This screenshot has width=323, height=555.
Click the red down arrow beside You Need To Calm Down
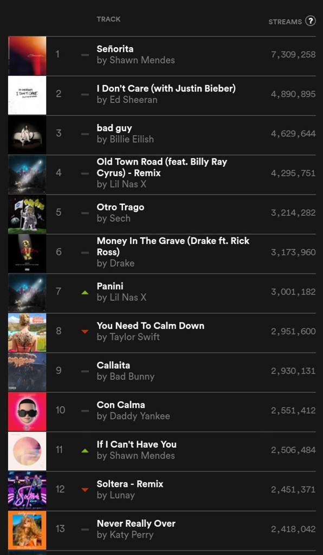(x=85, y=332)
